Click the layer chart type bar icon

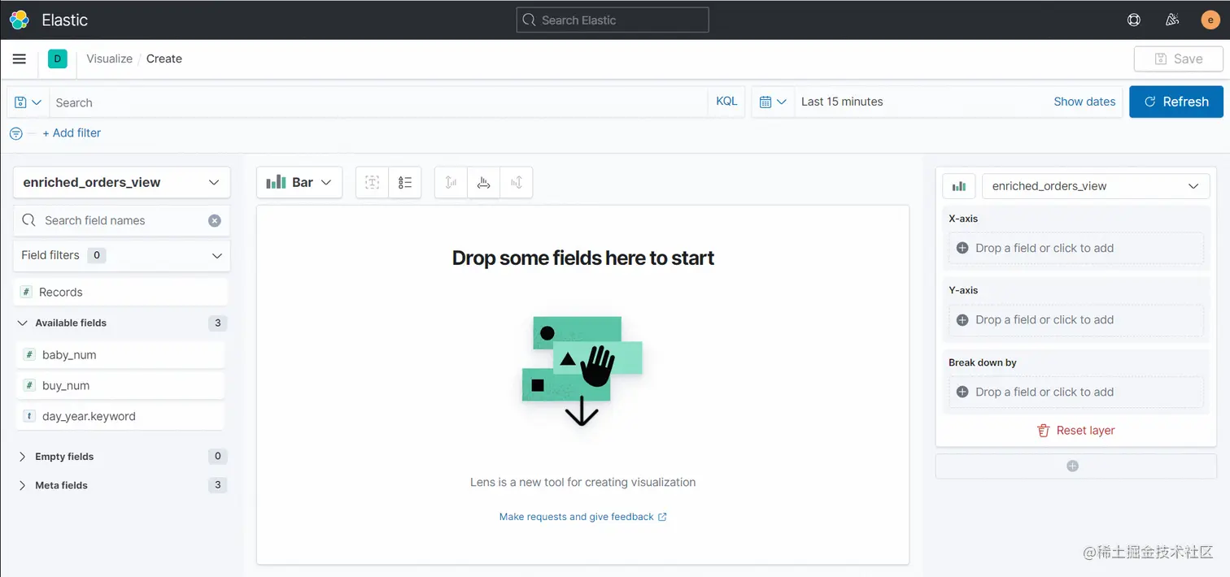click(x=959, y=186)
